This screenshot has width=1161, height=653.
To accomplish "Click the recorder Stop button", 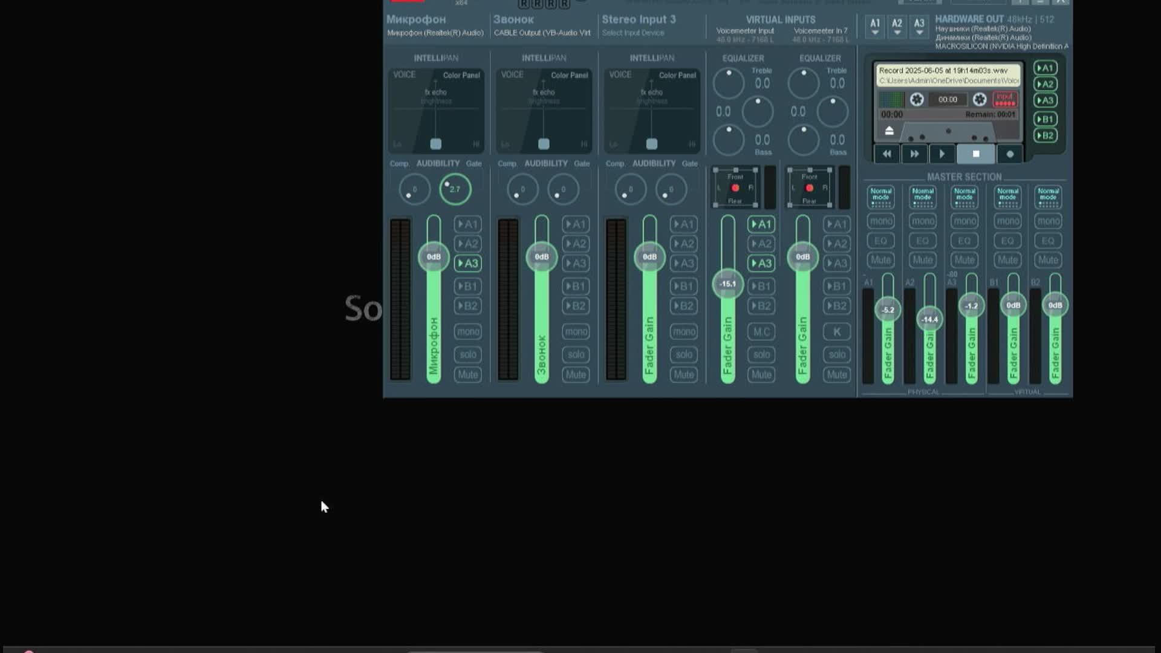I will [975, 154].
